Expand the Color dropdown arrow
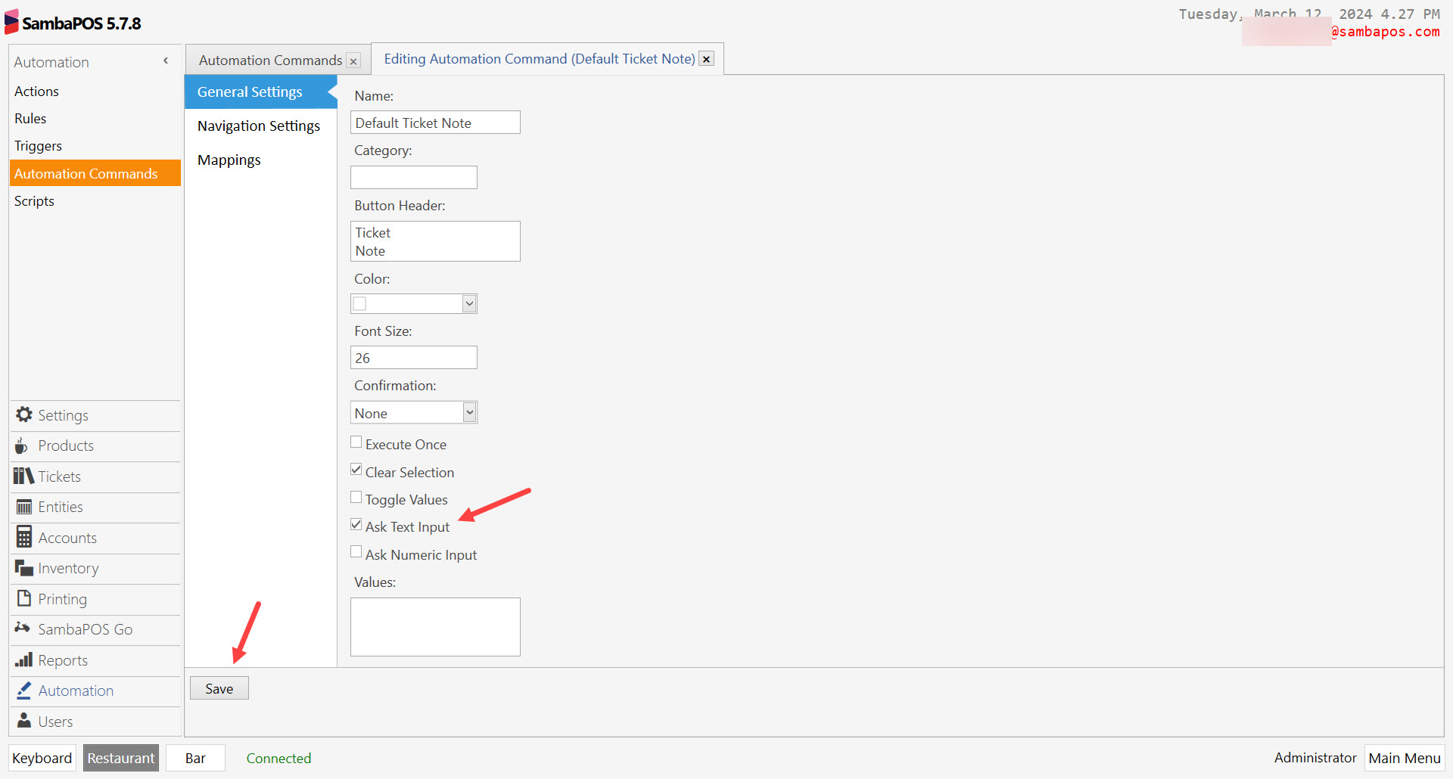 click(x=469, y=304)
